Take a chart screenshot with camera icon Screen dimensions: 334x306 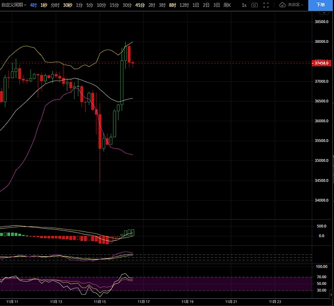click(254, 5)
